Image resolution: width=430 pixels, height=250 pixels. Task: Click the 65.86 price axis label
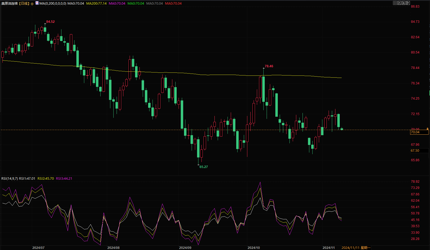point(415,160)
